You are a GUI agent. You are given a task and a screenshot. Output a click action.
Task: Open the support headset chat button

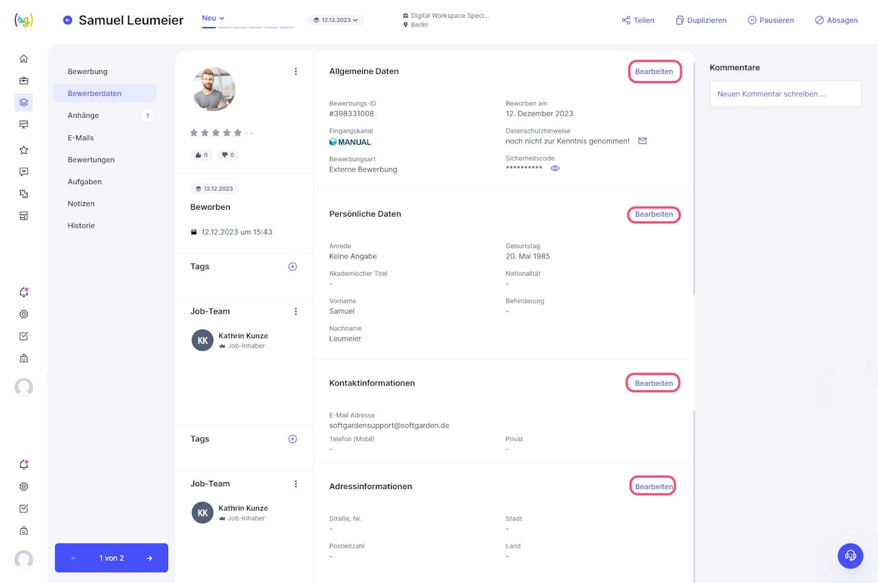point(851,556)
